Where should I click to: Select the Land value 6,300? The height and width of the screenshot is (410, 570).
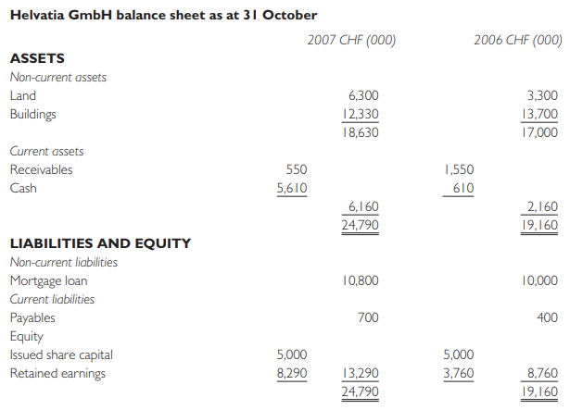363,96
